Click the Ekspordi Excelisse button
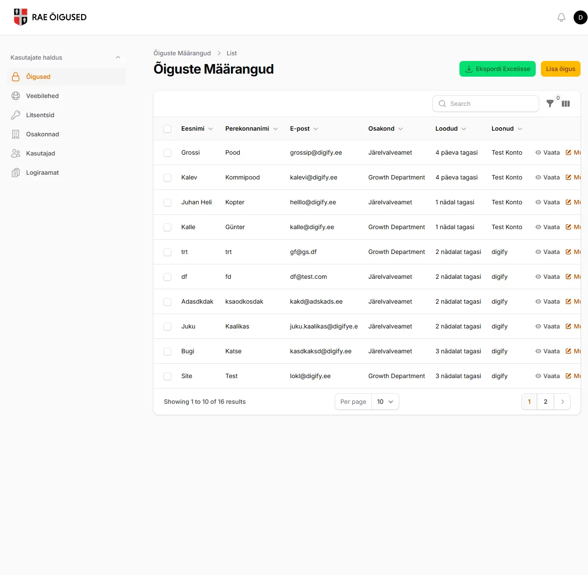Viewport: 588px width, 575px height. tap(497, 69)
